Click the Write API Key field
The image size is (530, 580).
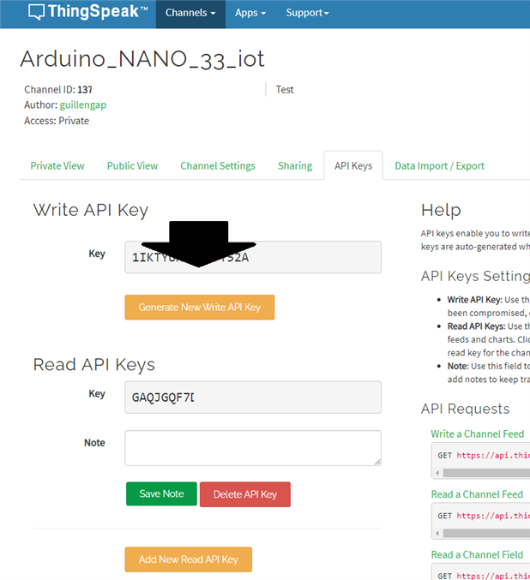point(253,257)
